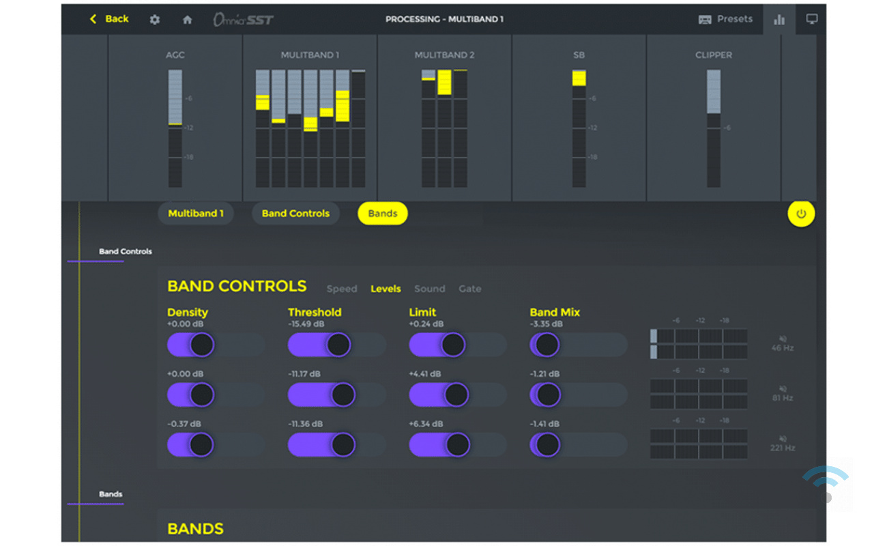Select the yellow Bands pill
This screenshot has height=546, width=887.
pos(382,214)
